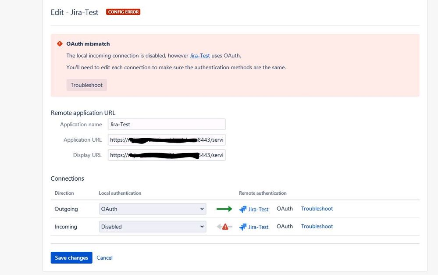Click the red warning triangle in the Incoming row
The image size is (438, 275).
[225, 227]
